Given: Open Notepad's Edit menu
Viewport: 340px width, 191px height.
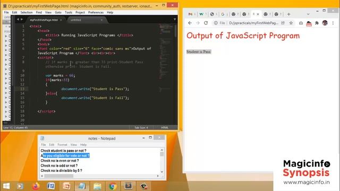Looking at the screenshot, I should point(52,145).
